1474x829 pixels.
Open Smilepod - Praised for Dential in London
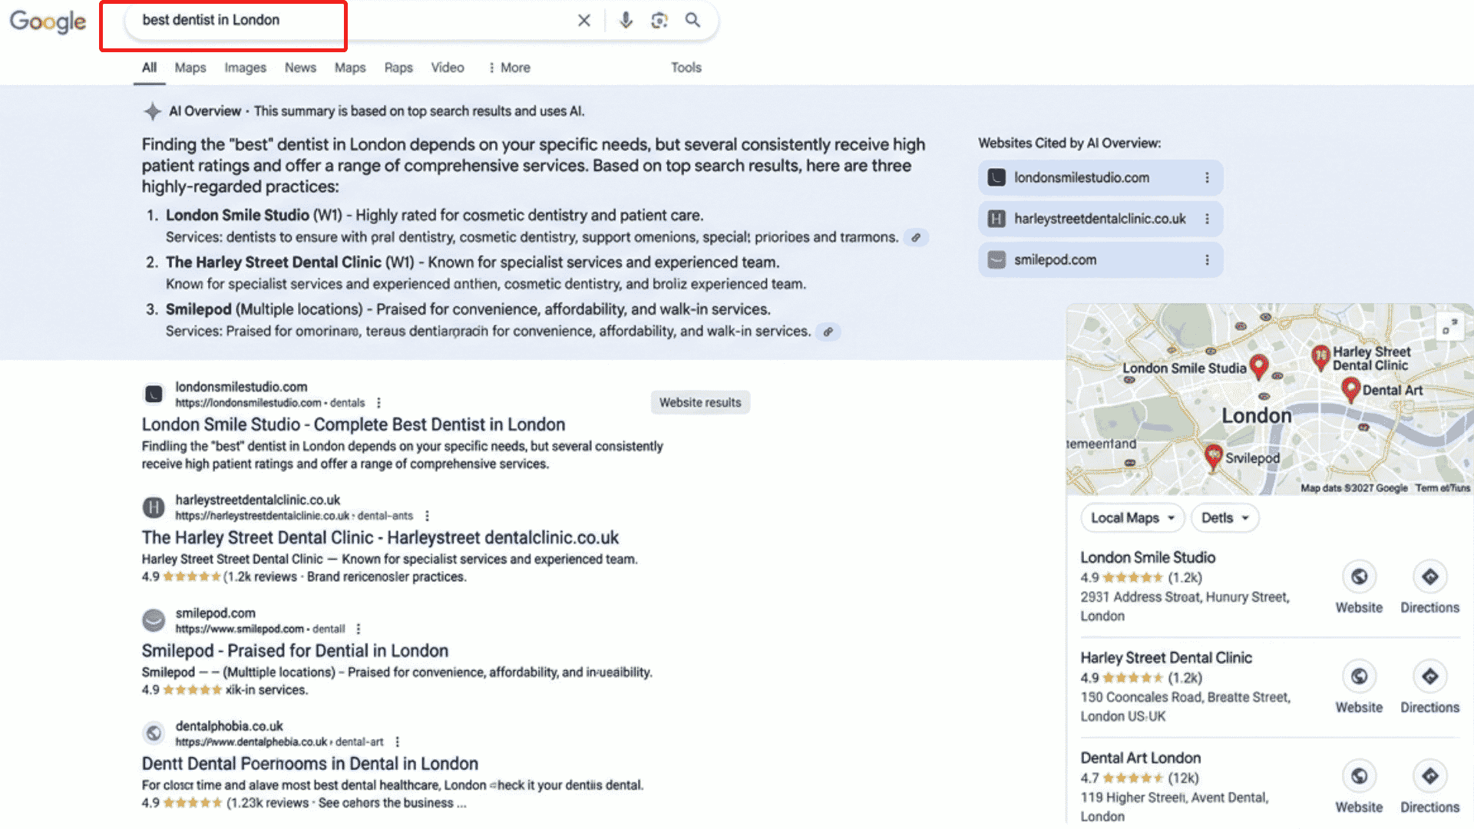point(295,651)
